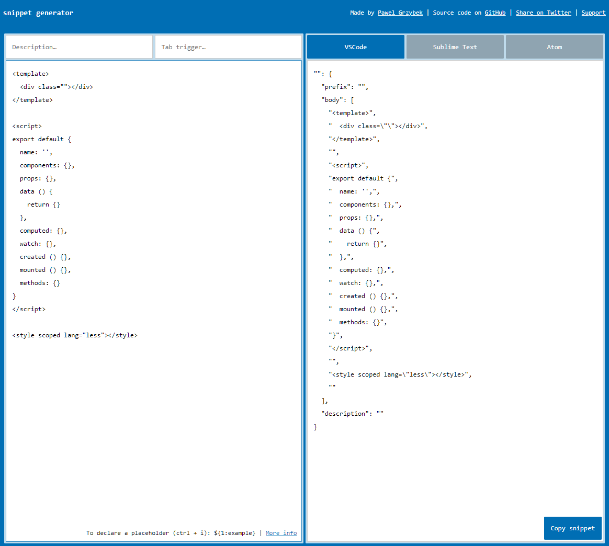Screen dimensions: 609x546
Task: Click the 'data () {' editor line
Action: (x=36, y=191)
